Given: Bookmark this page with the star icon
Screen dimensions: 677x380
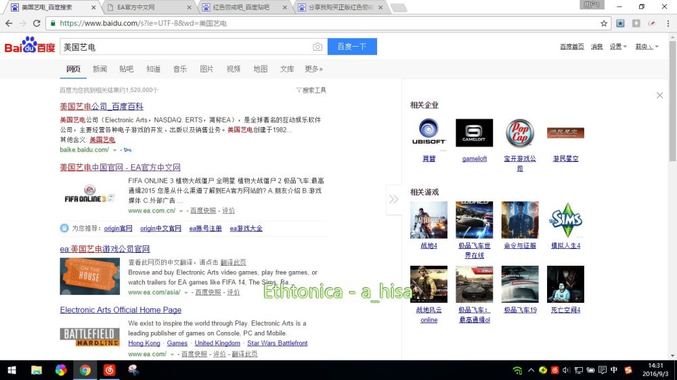Looking at the screenshot, I should click(604, 23).
